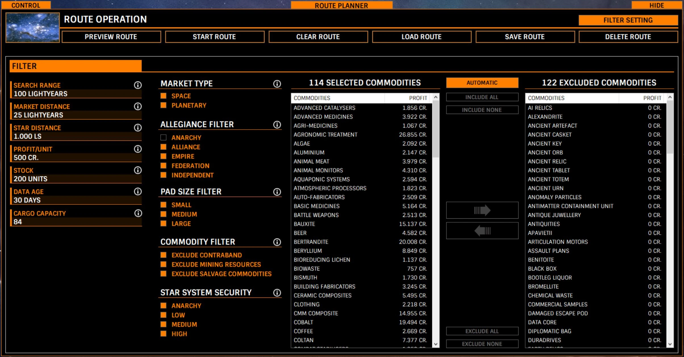684x357 pixels.
Task: Click the Profit/Unit 500 CR. field
Action: click(76, 158)
